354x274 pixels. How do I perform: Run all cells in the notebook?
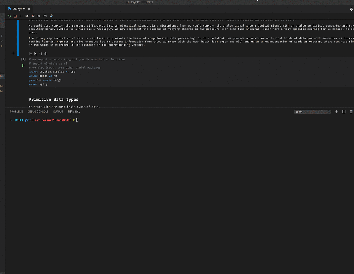click(x=27, y=16)
